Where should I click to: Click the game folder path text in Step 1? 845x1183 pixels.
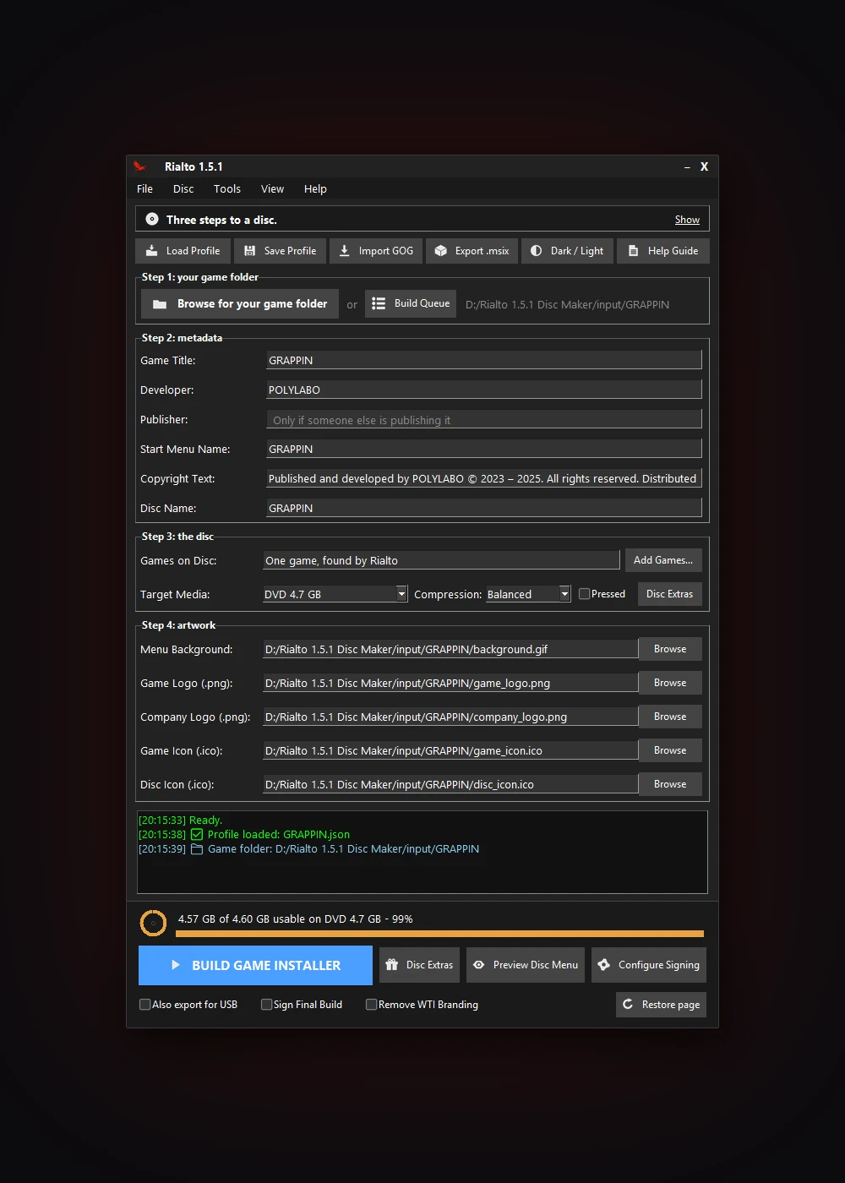click(x=567, y=304)
